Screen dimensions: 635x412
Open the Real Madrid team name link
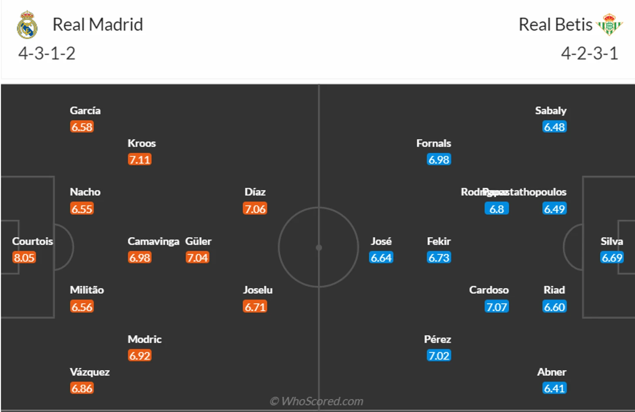pos(97,25)
